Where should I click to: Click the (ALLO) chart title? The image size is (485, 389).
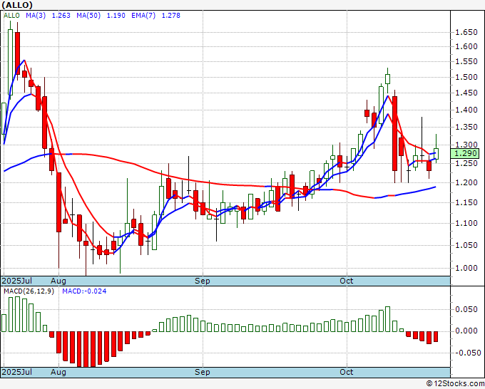[x=17, y=5]
